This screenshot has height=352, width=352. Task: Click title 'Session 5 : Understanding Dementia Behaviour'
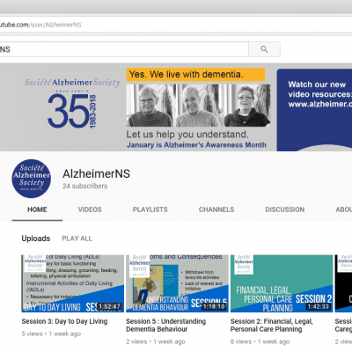166,326
